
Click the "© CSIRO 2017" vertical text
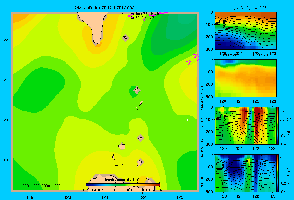pyautogui.click(x=202, y=176)
